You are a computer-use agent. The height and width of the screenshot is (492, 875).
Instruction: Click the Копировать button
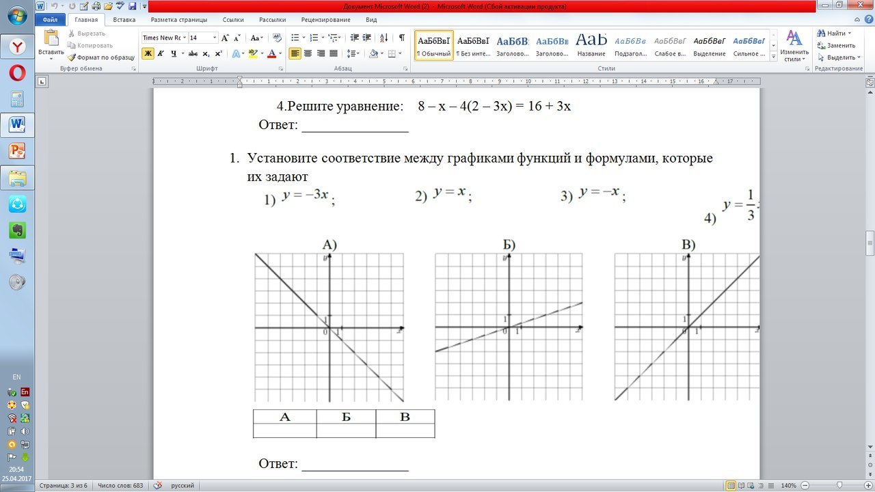pos(90,45)
